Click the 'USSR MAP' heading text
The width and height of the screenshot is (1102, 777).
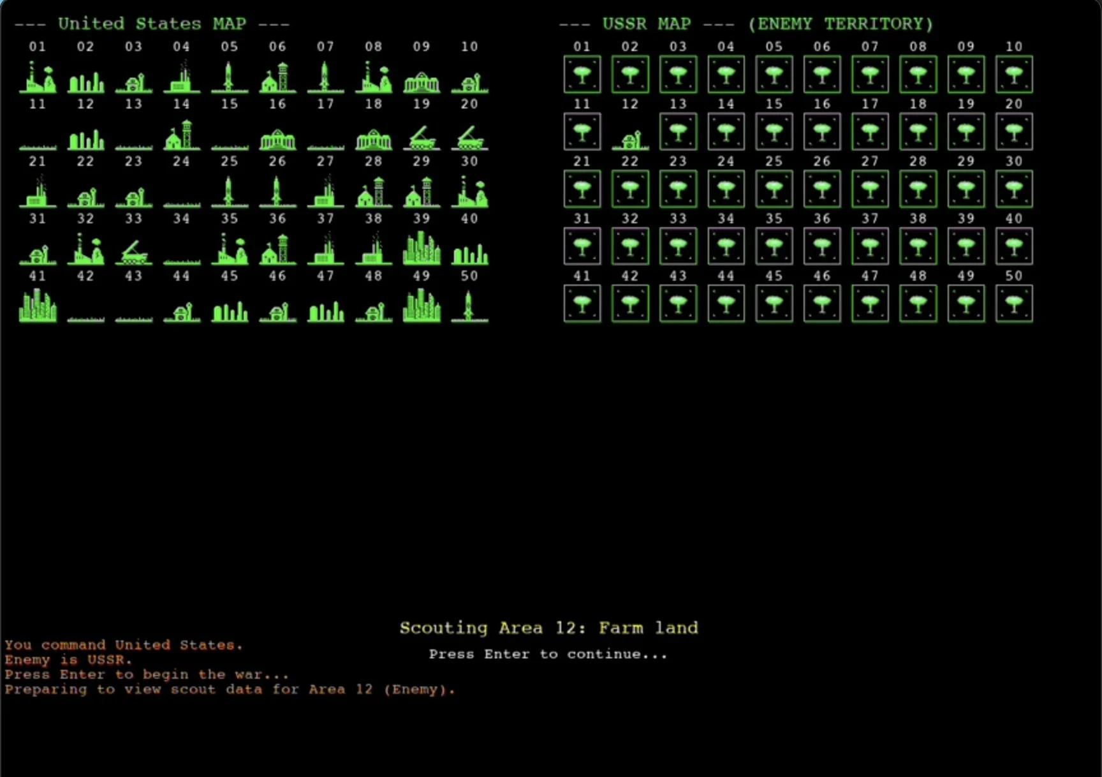tap(647, 24)
